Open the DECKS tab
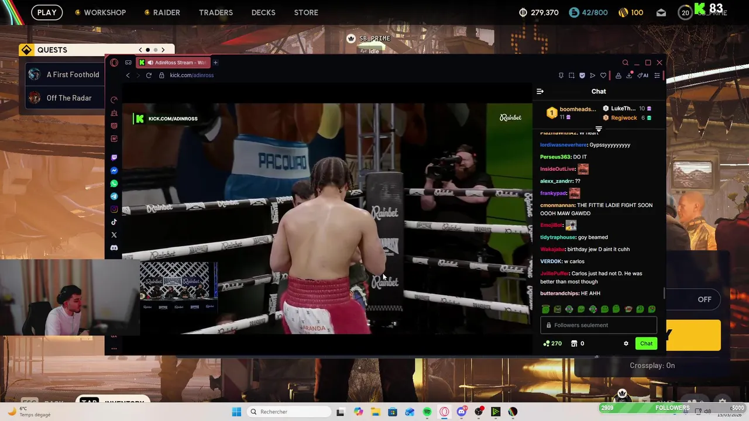 263,12
